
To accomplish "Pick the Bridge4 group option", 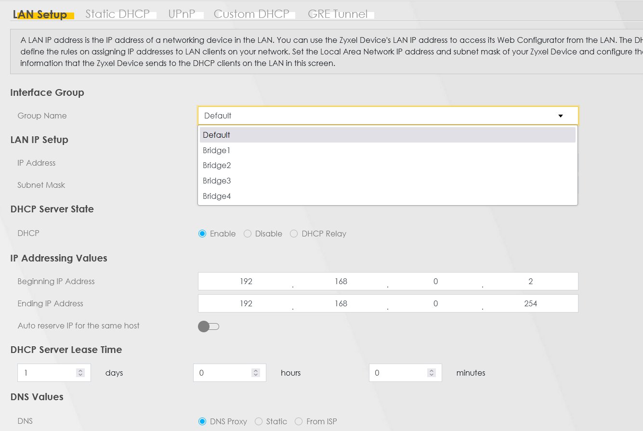I will tap(217, 196).
